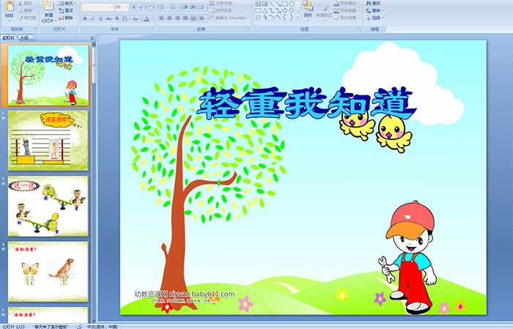Select slide 4 thumbnail with butterfly and dog

(x=48, y=272)
